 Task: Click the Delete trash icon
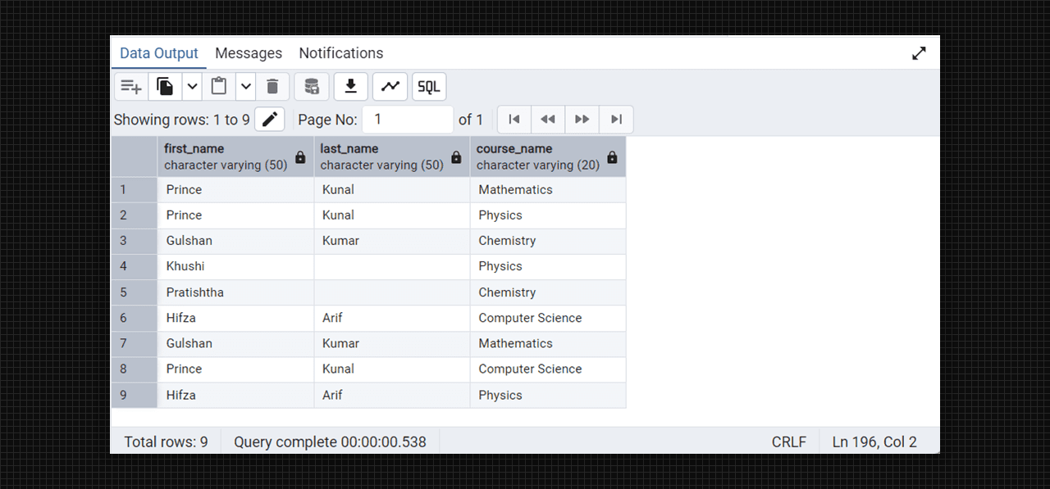273,86
